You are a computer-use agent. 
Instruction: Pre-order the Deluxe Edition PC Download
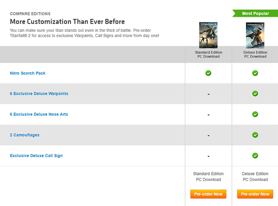255,194
